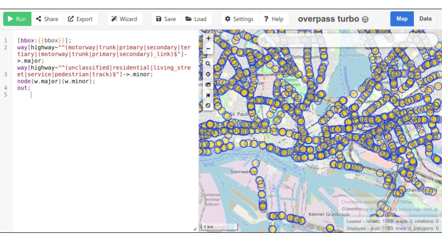Image resolution: width=442 pixels, height=248 pixels.
Task: Click the map search field
Action: point(348,40)
